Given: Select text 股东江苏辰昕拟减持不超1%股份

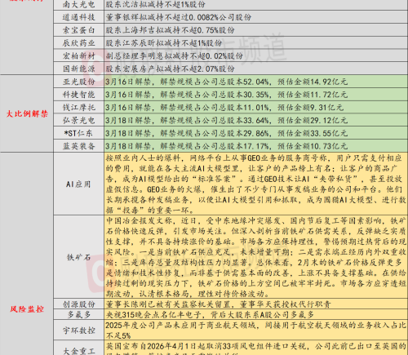Looking at the screenshot, I should [x=164, y=42].
